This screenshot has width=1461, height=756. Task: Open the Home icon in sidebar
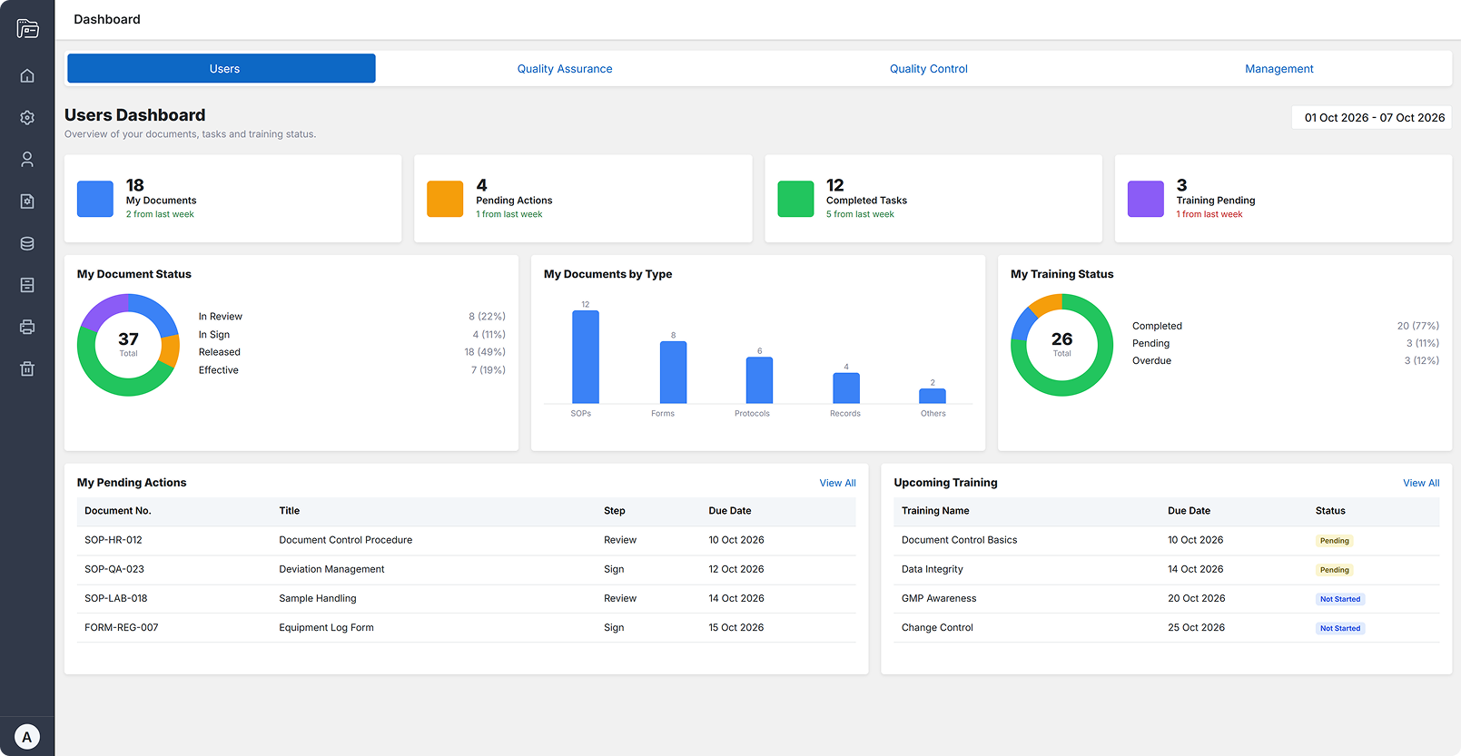27,75
